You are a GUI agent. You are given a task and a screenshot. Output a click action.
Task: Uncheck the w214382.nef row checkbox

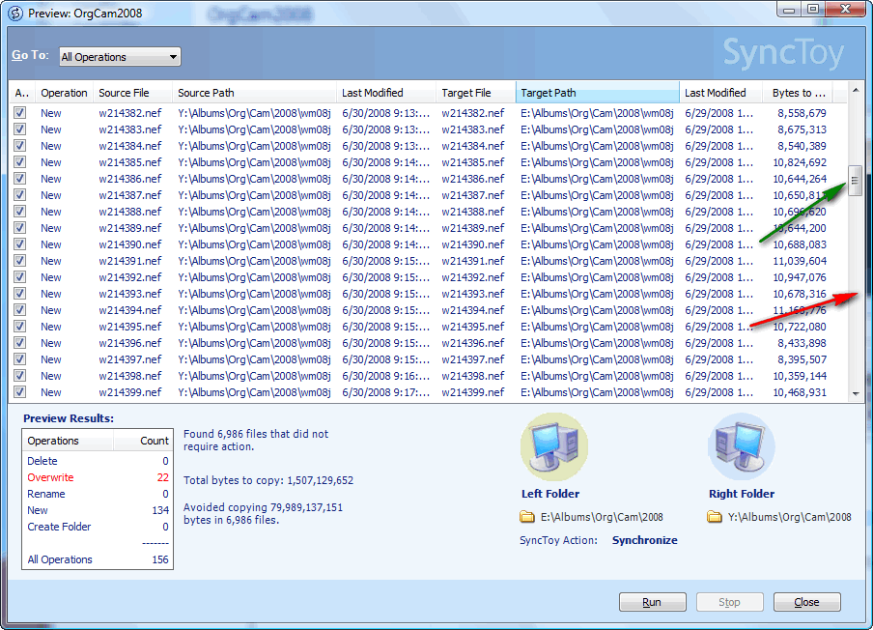click(x=20, y=113)
